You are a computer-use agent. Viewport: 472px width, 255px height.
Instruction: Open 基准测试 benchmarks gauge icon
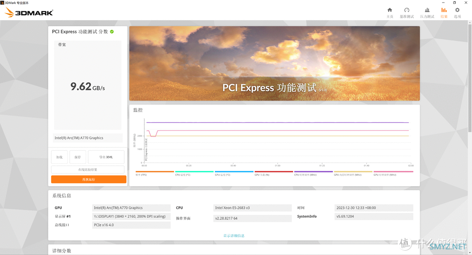pyautogui.click(x=406, y=10)
